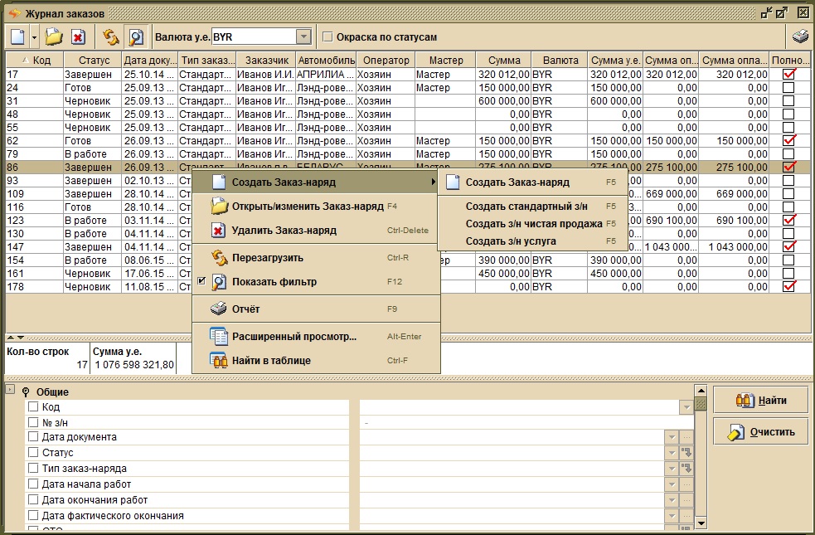
Task: Sort by the Код column header
Action: (34, 61)
